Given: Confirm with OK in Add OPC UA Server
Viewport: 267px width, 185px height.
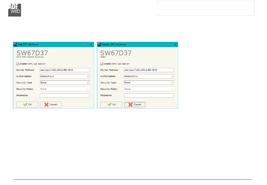Looking at the screenshot, I should coord(27,105).
